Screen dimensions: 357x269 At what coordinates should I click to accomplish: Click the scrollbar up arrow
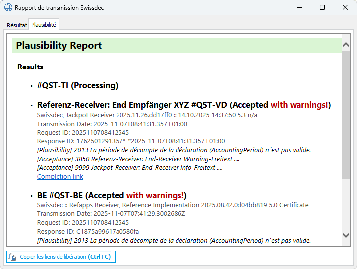coord(346,45)
